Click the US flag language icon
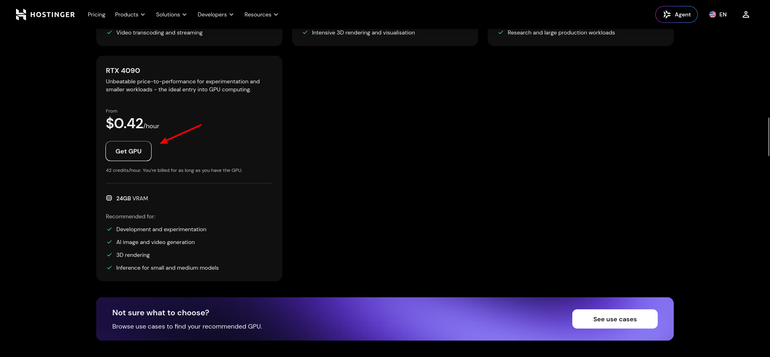The width and height of the screenshot is (770, 357). (712, 14)
